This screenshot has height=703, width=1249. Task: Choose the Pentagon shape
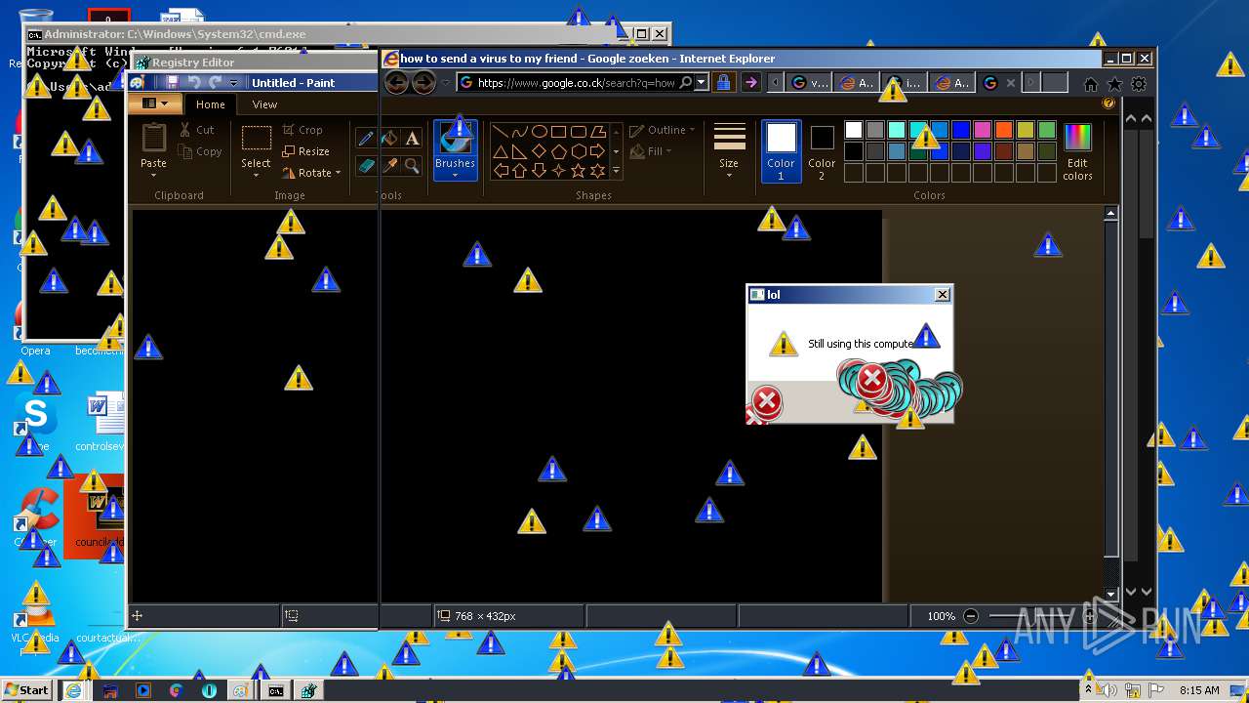click(x=558, y=151)
